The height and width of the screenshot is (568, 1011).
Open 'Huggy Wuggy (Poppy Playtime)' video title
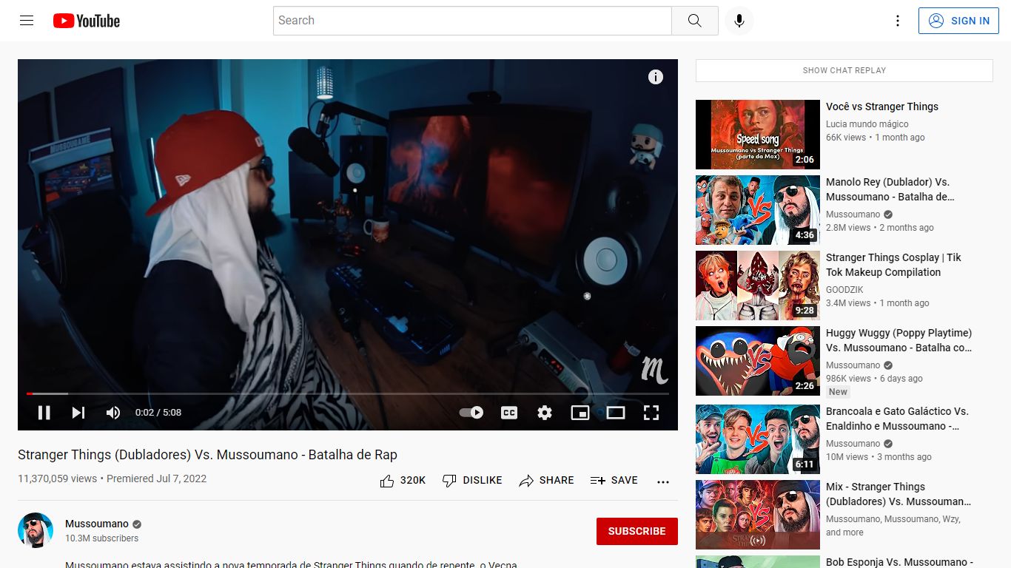click(x=899, y=340)
